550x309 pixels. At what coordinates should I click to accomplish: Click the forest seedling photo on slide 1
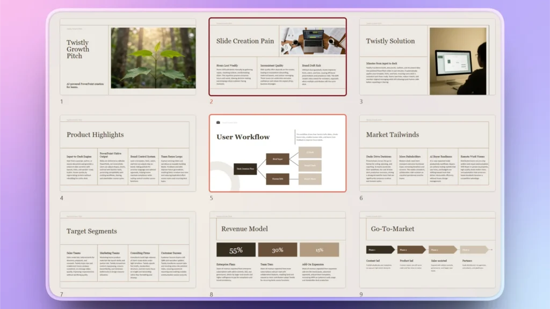(153, 58)
